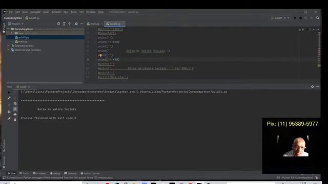Click the Project panel horizontal scrollbar

tap(45, 83)
